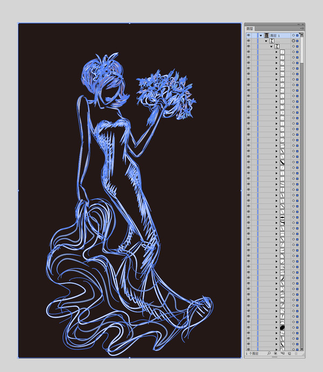Screen dimensions: 323x372
Task: Click the right-middle bounding box handle on canvas
Action: point(241,191)
